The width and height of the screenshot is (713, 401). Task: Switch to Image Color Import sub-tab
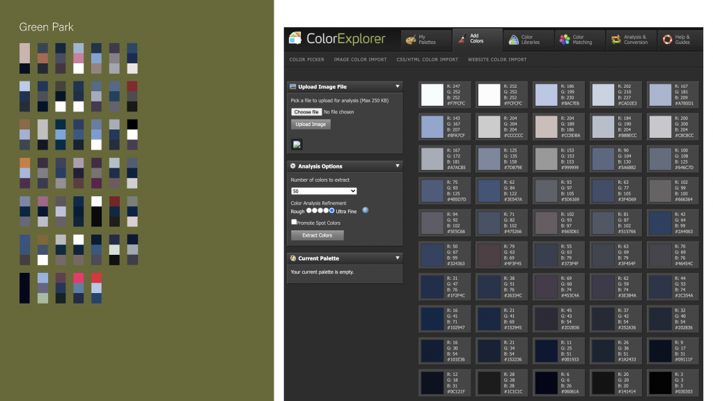click(x=360, y=60)
